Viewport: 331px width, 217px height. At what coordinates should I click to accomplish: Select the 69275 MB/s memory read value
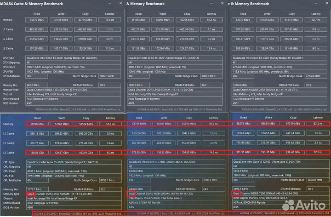243,124
